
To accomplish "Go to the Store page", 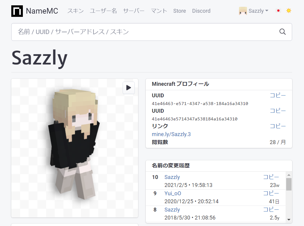I will 180,11.
